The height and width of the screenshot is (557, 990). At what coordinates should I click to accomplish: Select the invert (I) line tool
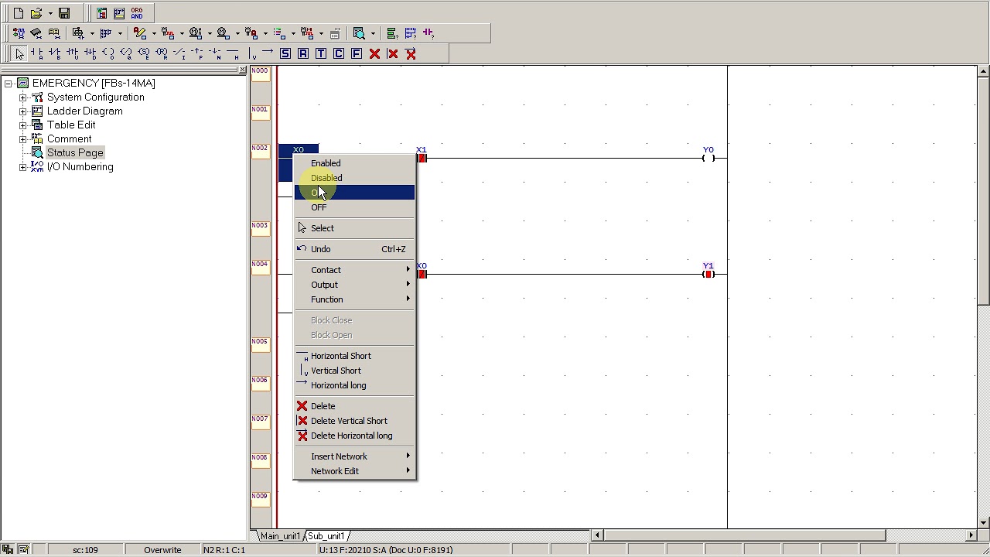[x=179, y=53]
